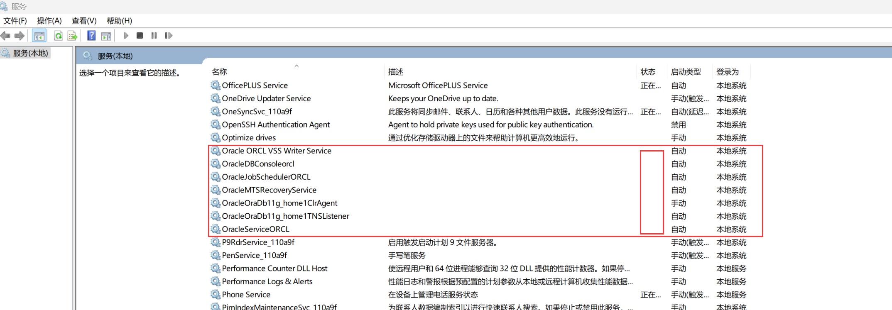Click description 'Keeps your OneDrive up to date.'
Screen dimensions: 892x310
coord(443,98)
